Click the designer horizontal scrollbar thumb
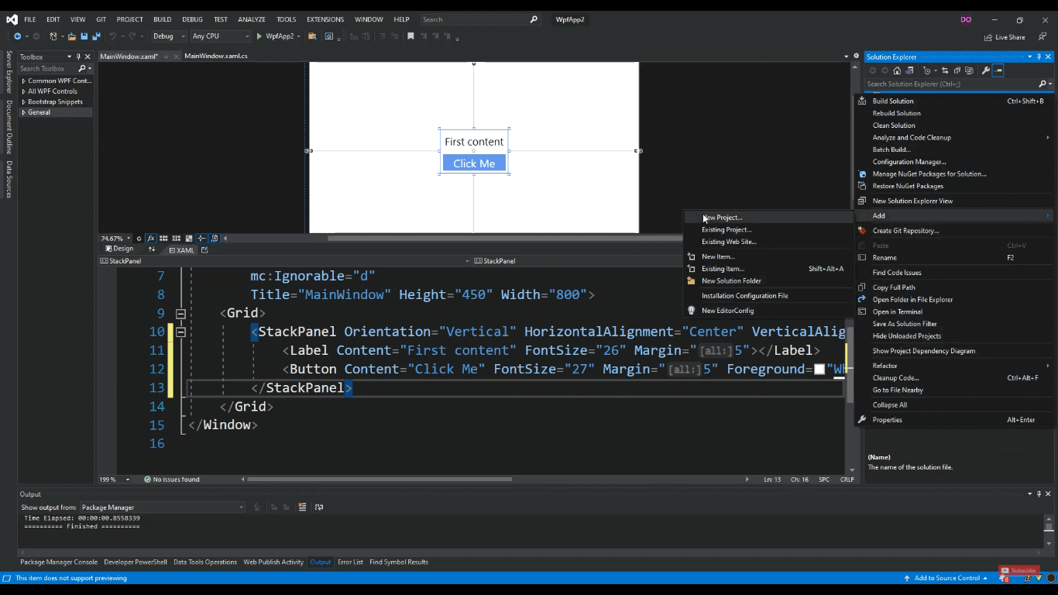 (x=503, y=239)
